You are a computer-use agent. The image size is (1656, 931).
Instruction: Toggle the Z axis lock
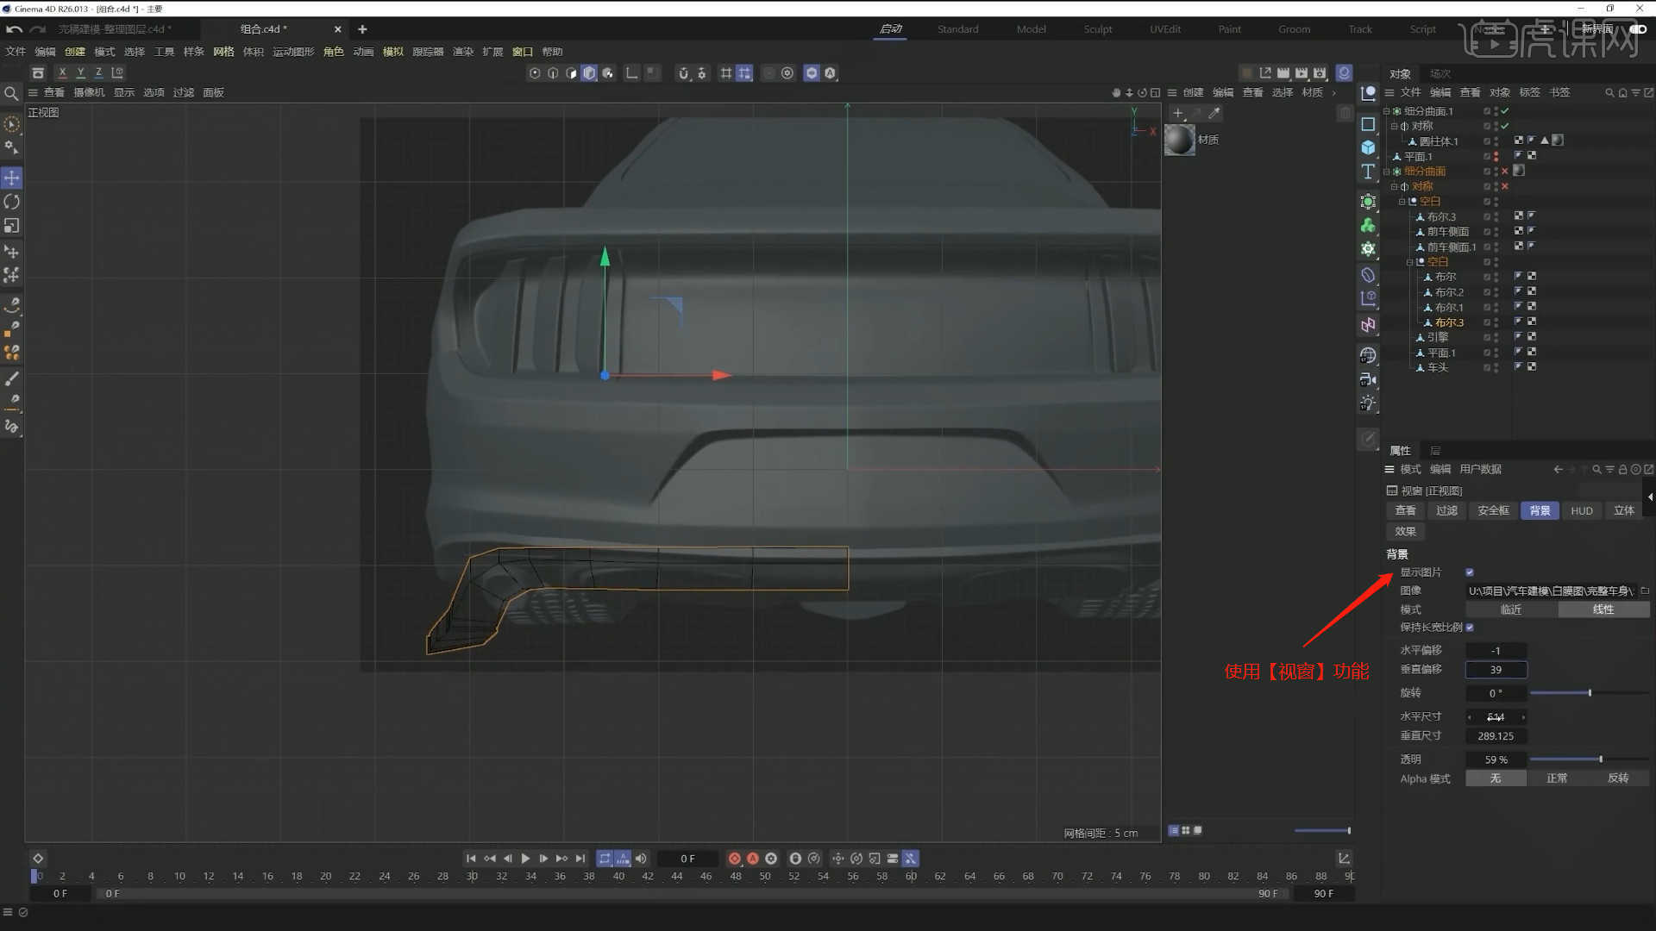click(x=98, y=73)
